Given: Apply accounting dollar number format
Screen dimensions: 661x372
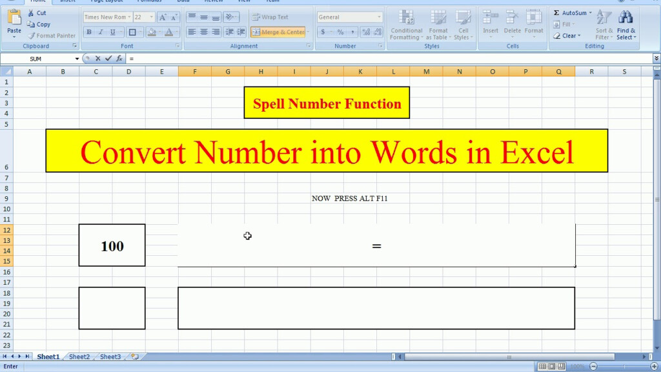Looking at the screenshot, I should (x=323, y=32).
